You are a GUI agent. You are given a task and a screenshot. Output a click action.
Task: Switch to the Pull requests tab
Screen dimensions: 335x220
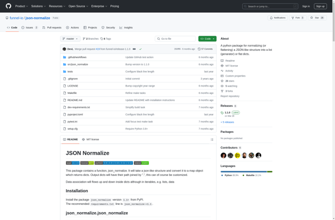tap(52, 27)
